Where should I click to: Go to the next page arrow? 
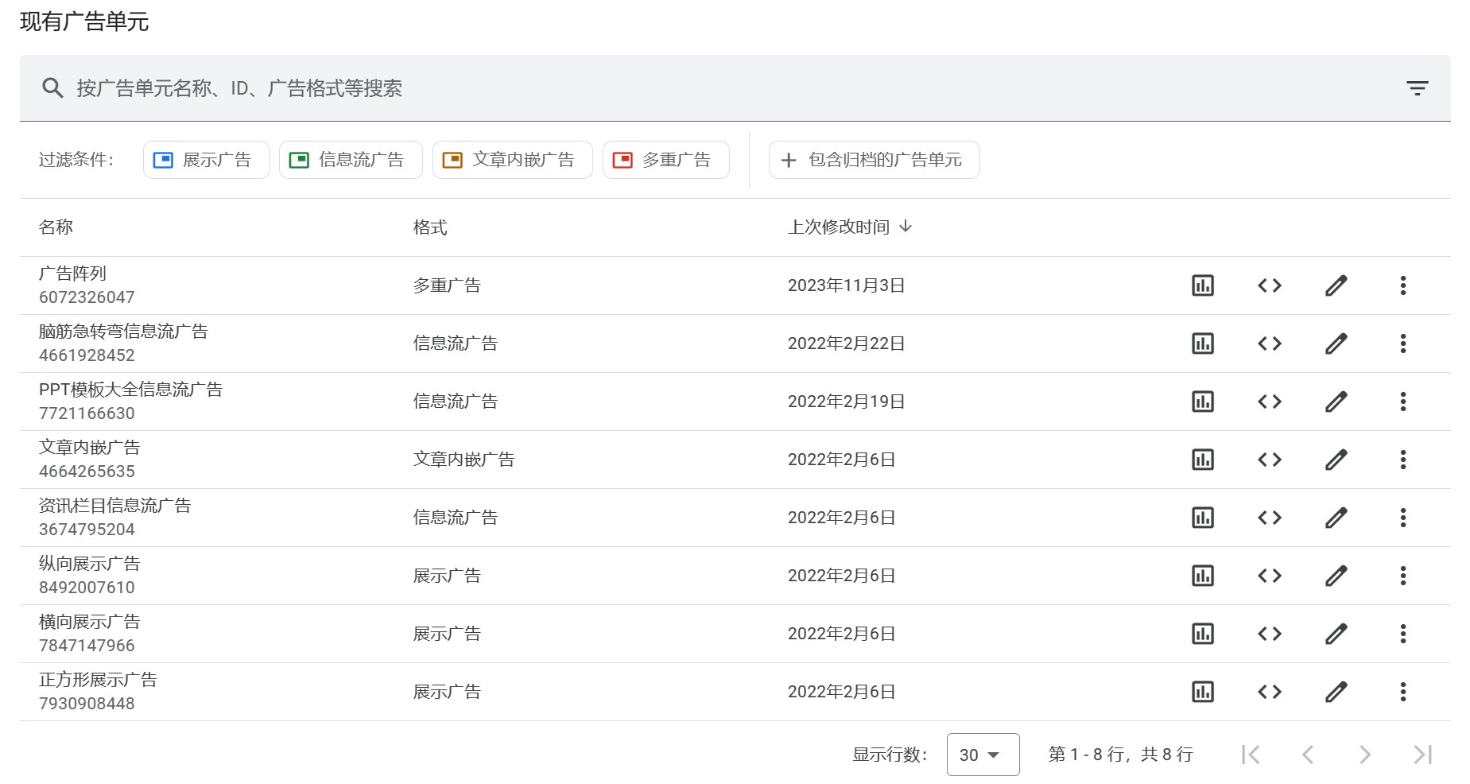(1364, 755)
